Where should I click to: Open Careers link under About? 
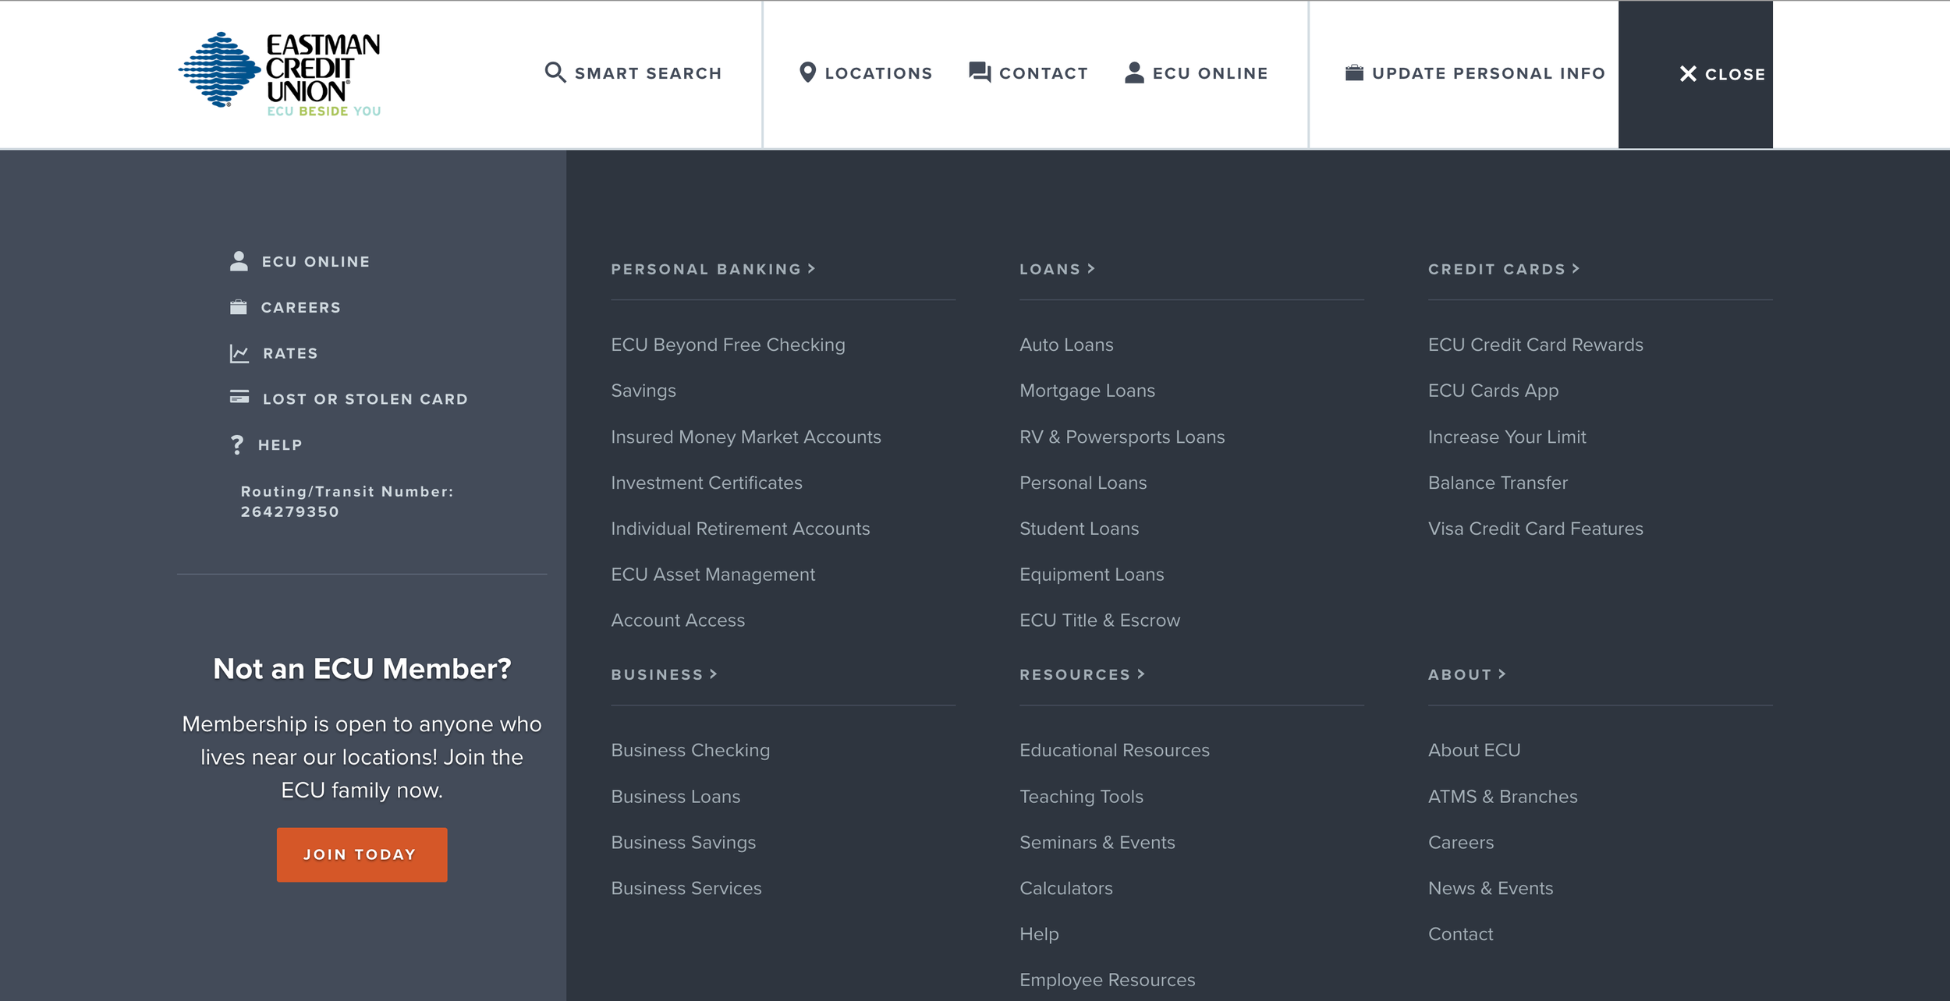1460,843
